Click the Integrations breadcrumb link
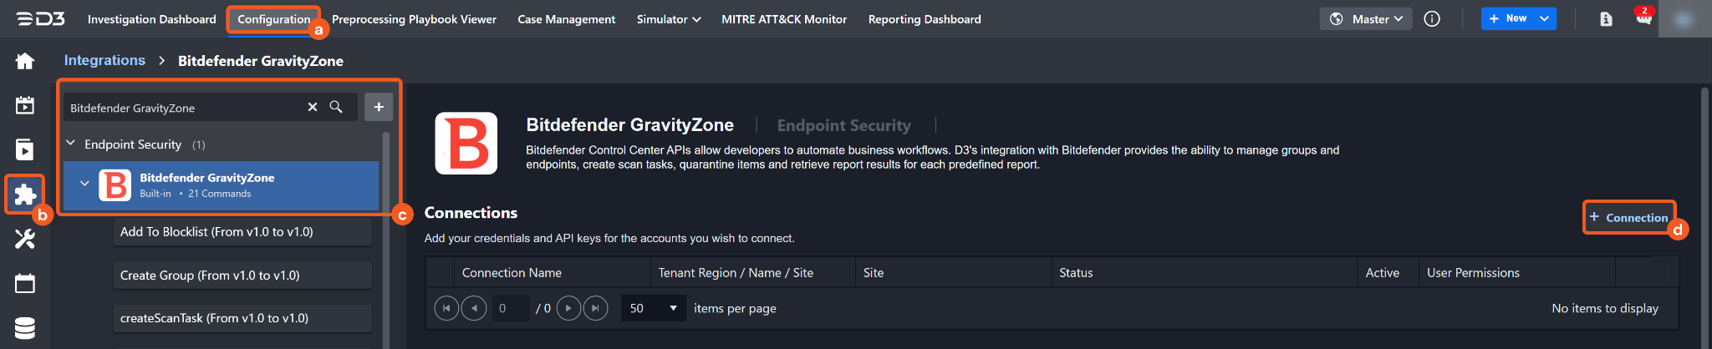The width and height of the screenshot is (1712, 349). click(104, 60)
